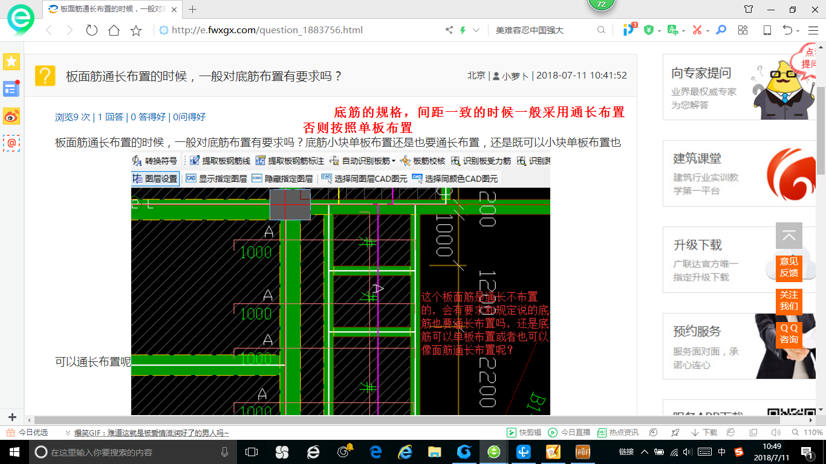Click the green lightning speed-mode icon
Viewport: 826px width, 464px height.
[x=463, y=30]
